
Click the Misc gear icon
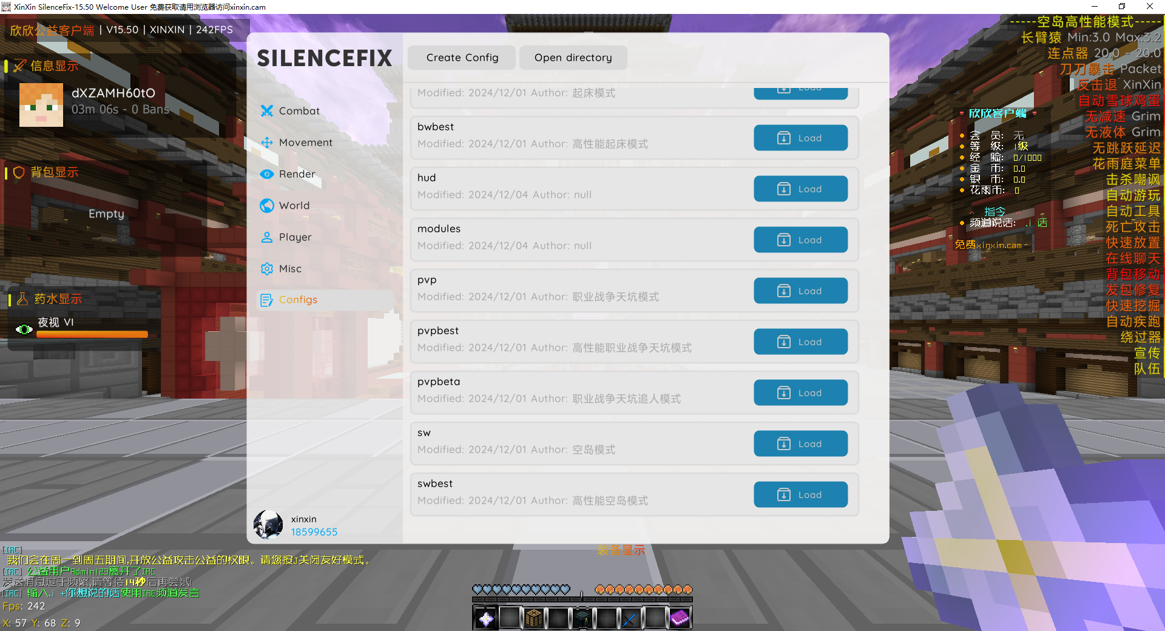click(x=266, y=269)
